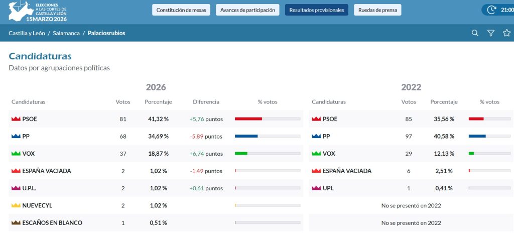This screenshot has height=235, width=514.
Task: Open the Constitución de mesas tab
Action: 181,10
